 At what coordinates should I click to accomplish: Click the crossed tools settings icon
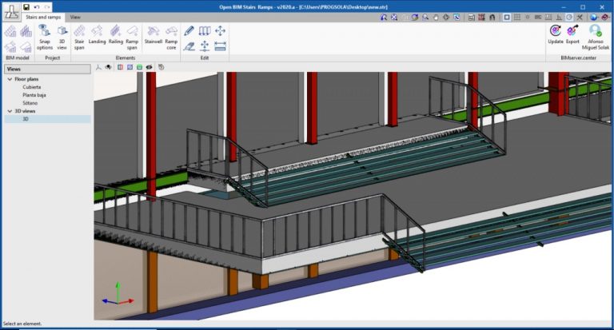point(580,18)
